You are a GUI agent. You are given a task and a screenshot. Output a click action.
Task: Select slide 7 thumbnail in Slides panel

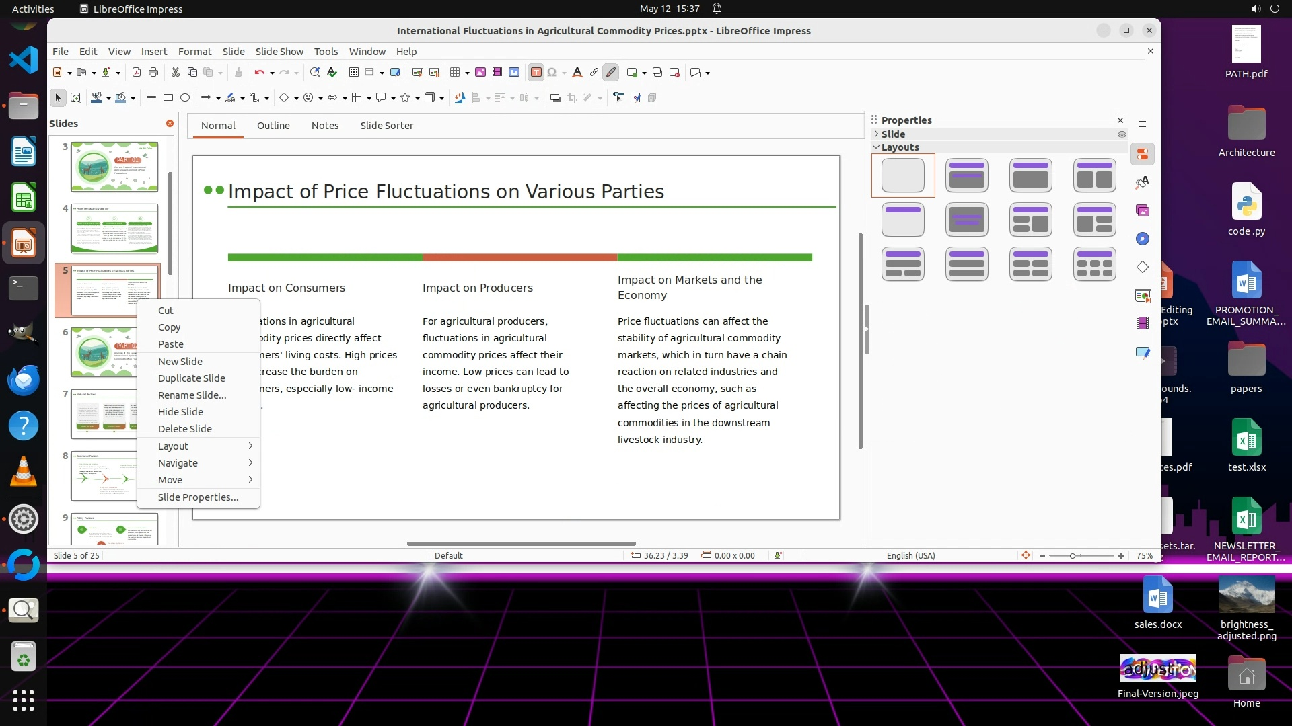[x=106, y=413]
